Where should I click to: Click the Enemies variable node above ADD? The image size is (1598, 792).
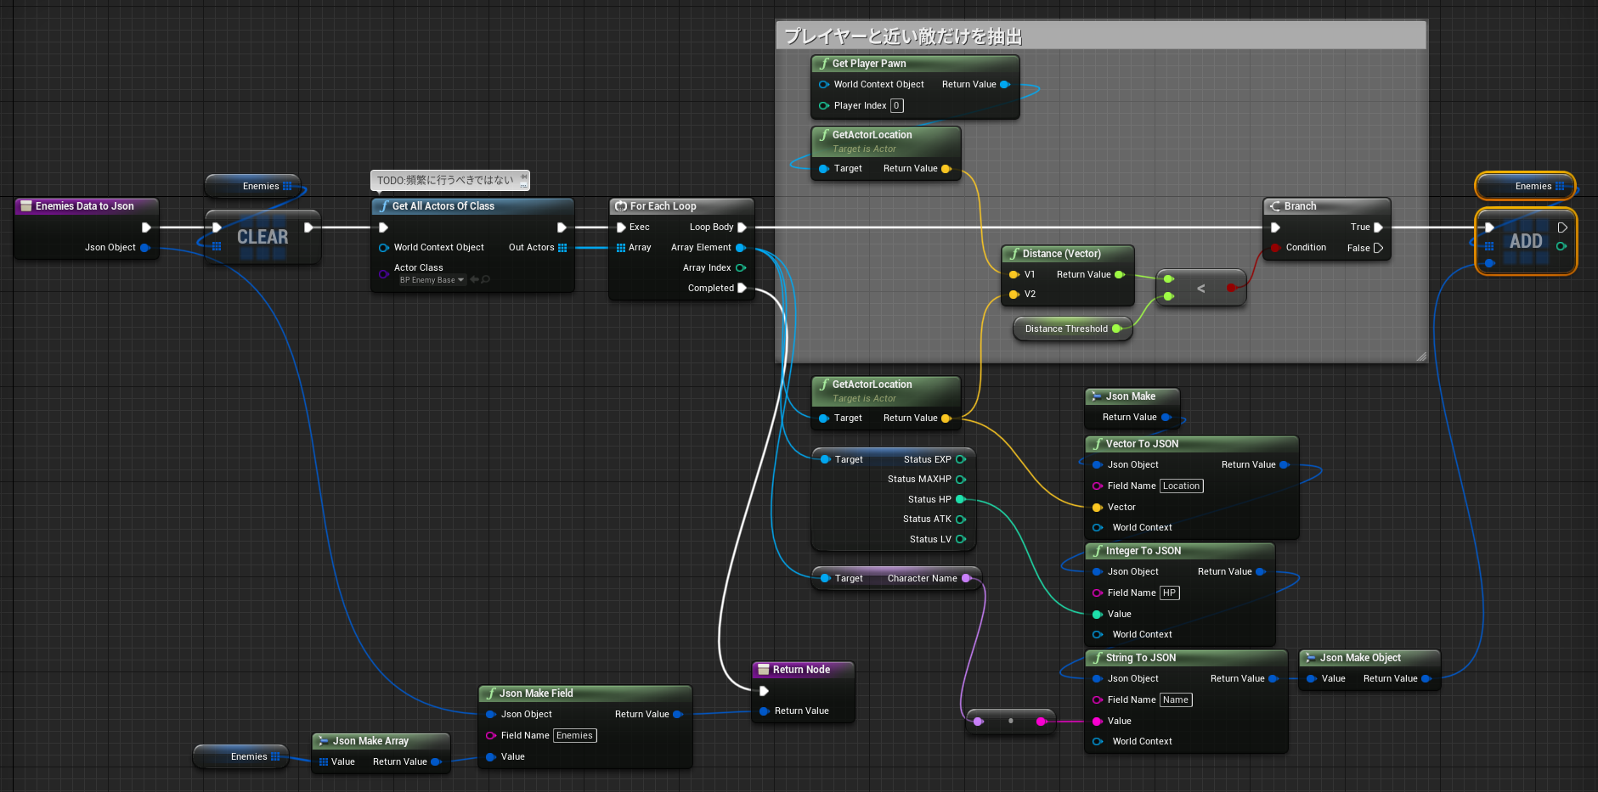pyautogui.click(x=1525, y=186)
